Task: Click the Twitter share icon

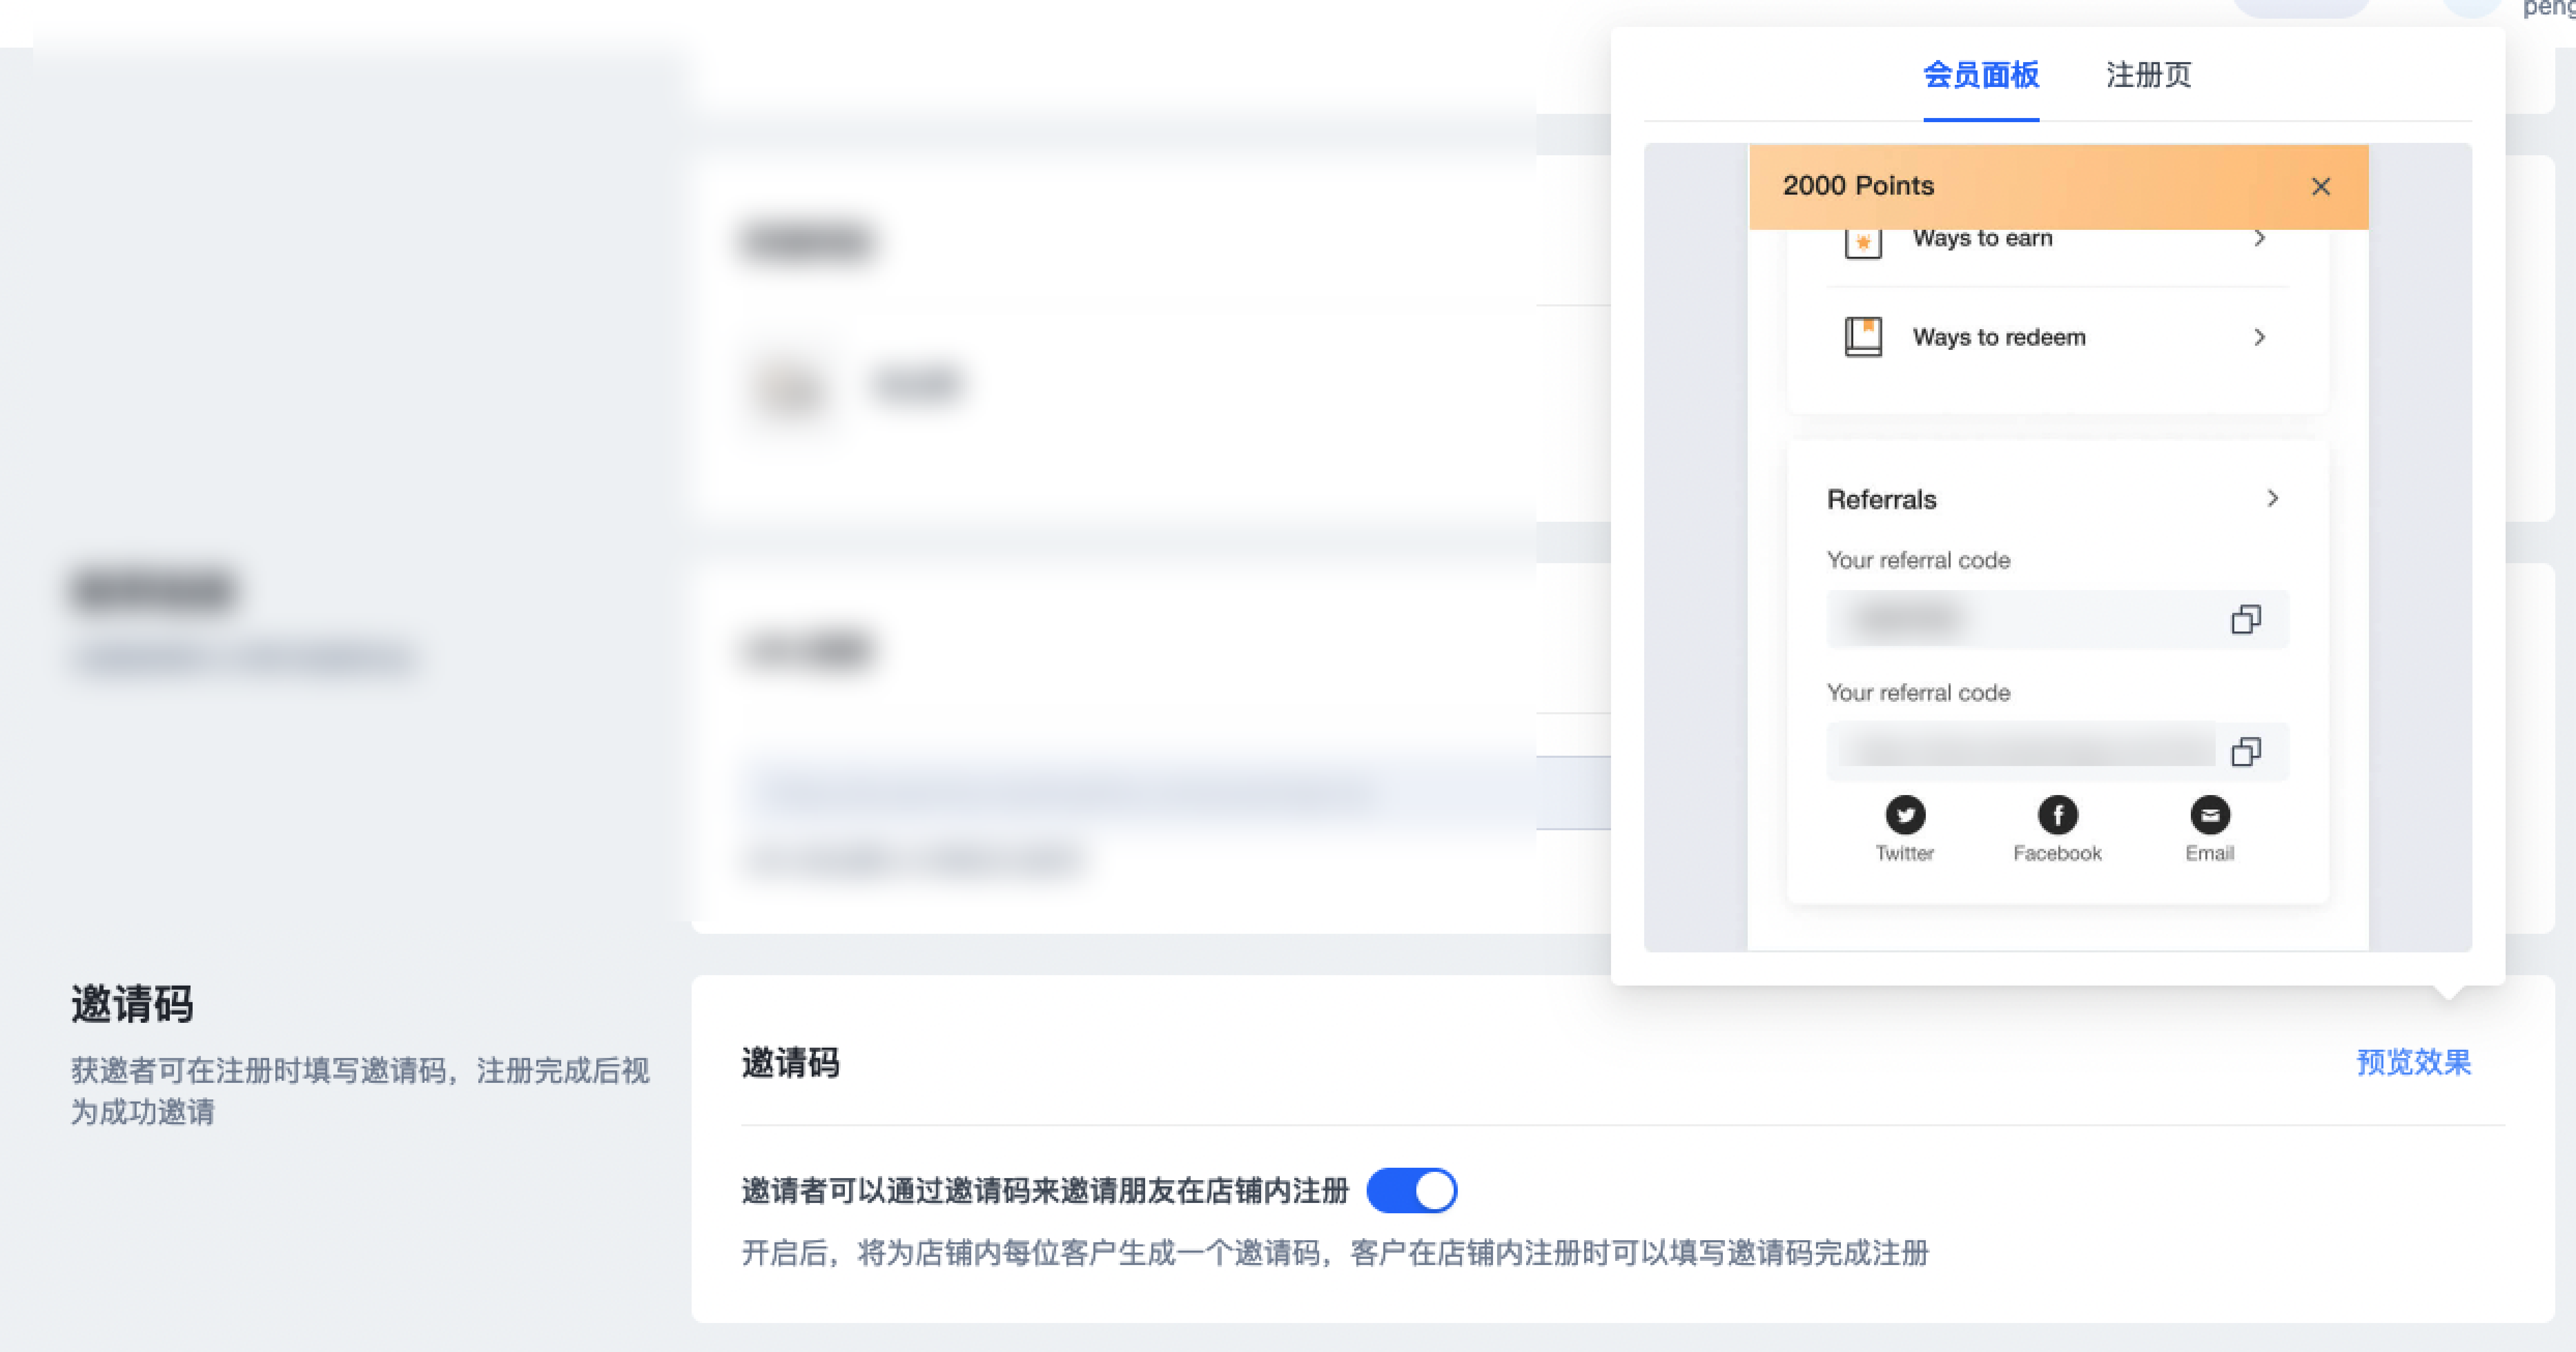Action: point(1905,815)
